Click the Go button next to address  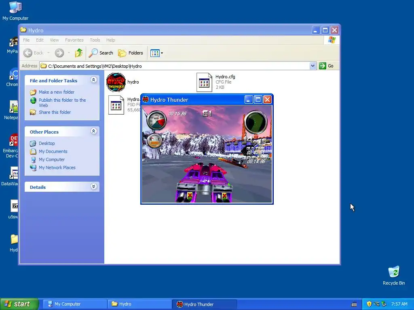326,66
